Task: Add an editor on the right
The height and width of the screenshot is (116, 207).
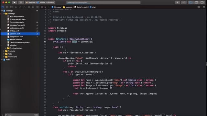Action: 204,7
